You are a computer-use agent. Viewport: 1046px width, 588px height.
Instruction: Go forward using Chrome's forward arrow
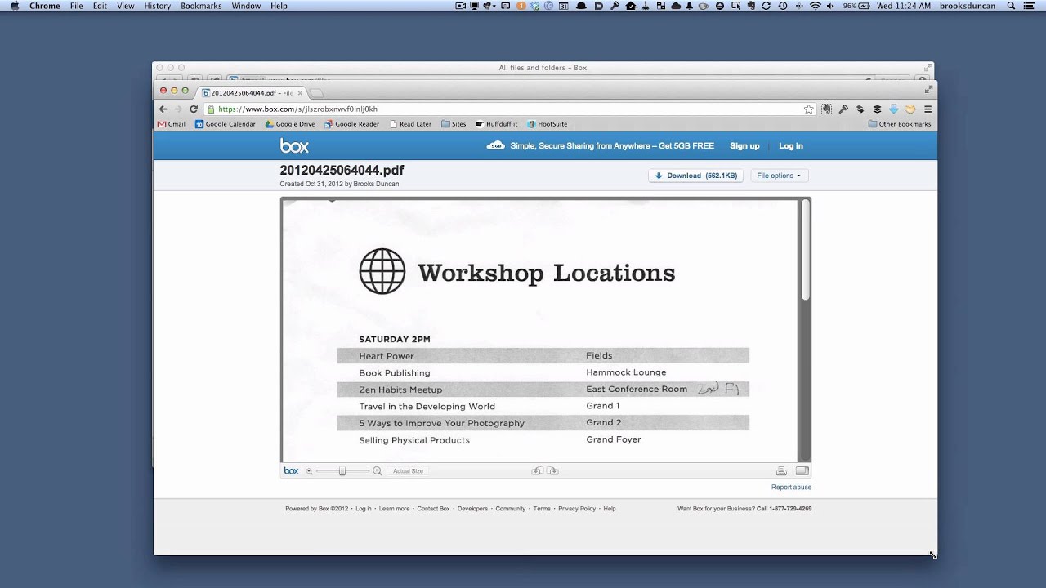point(177,109)
